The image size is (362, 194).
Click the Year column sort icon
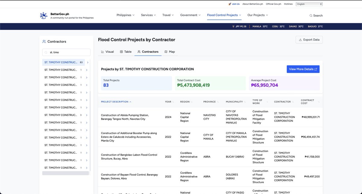(x=173, y=102)
